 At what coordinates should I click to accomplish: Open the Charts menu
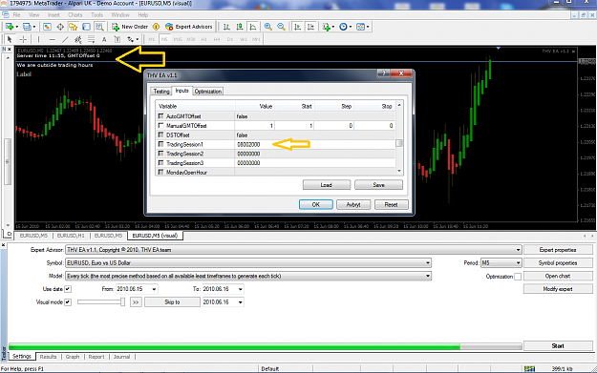75,15
